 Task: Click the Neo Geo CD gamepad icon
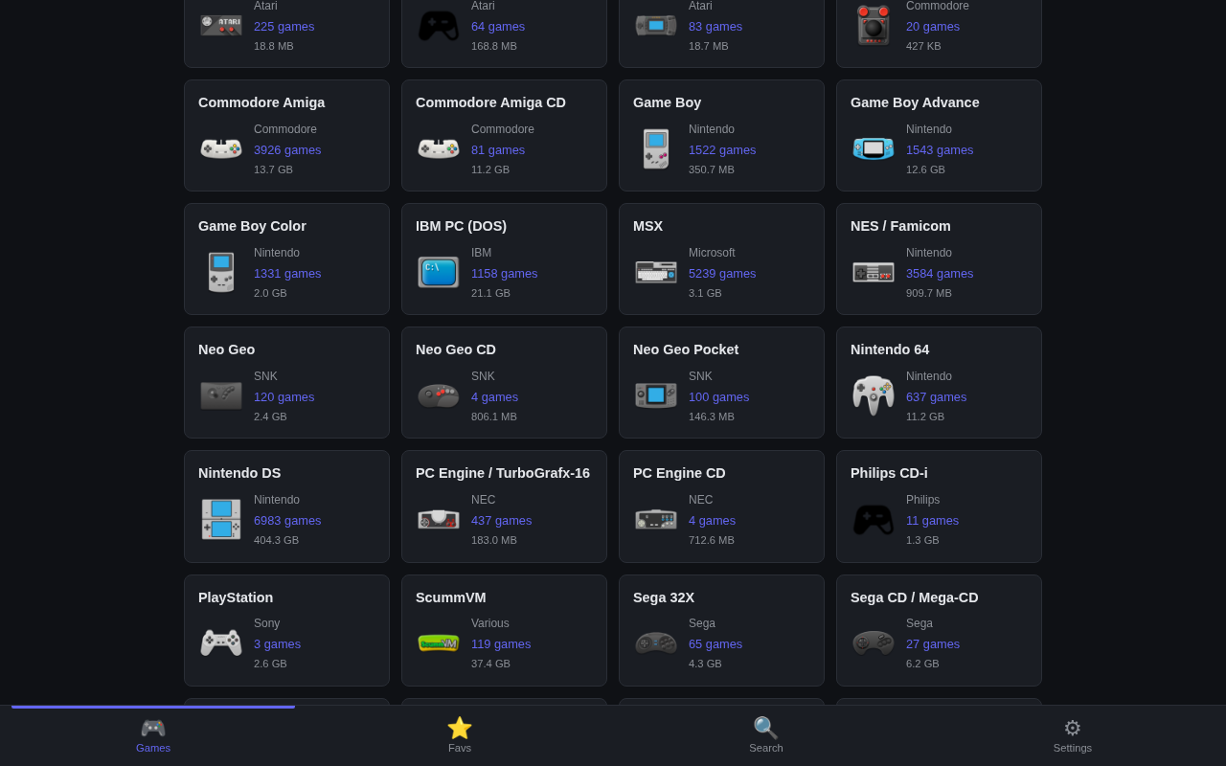click(x=439, y=394)
